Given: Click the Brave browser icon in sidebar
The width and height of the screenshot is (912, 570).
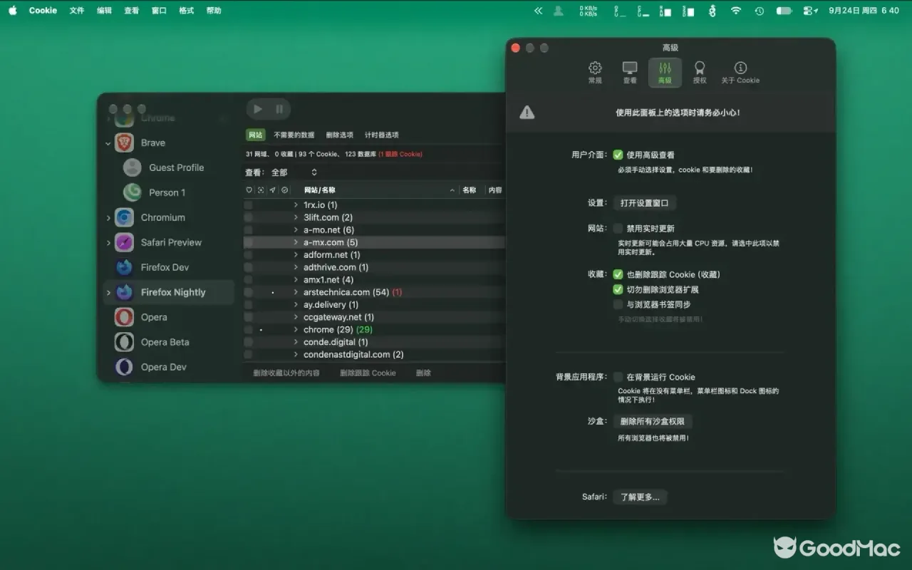Looking at the screenshot, I should coord(124,142).
